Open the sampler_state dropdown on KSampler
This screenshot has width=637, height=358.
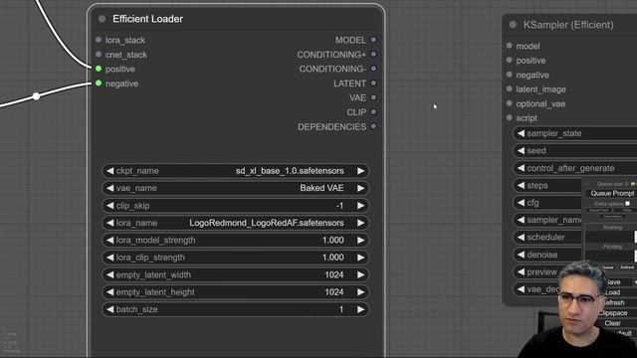[575, 133]
